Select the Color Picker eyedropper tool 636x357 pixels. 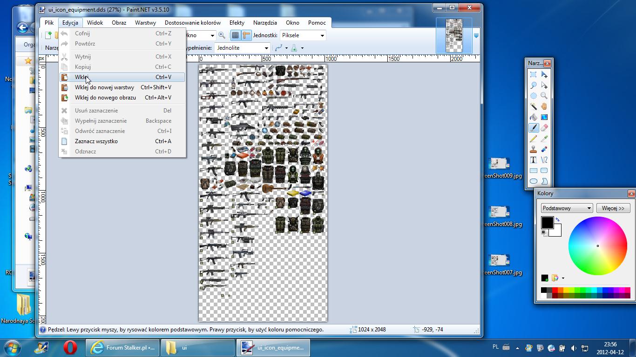[x=544, y=139]
